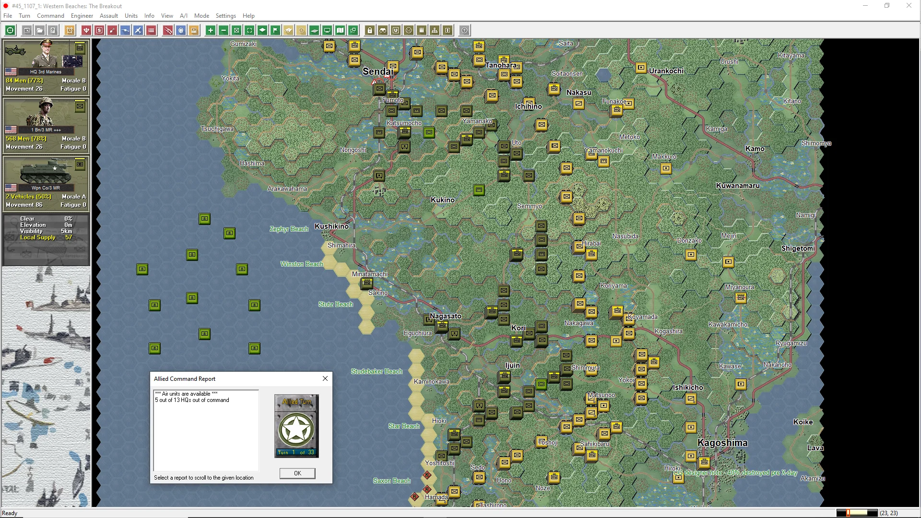Viewport: 921px width, 518px height.
Task: Click the Kagoshima city label on map
Action: coord(722,443)
